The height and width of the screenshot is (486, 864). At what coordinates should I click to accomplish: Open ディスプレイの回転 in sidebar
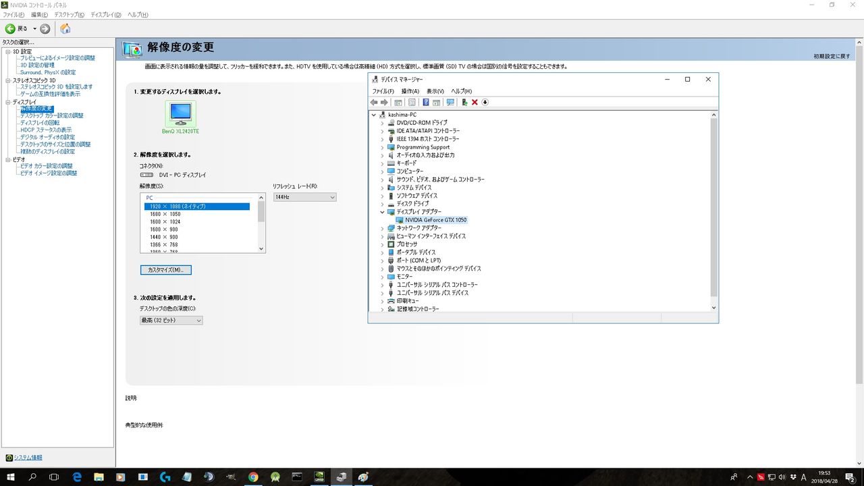click(x=40, y=123)
